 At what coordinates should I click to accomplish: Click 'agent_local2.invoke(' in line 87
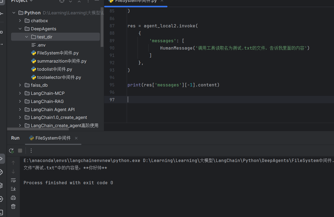171,26
